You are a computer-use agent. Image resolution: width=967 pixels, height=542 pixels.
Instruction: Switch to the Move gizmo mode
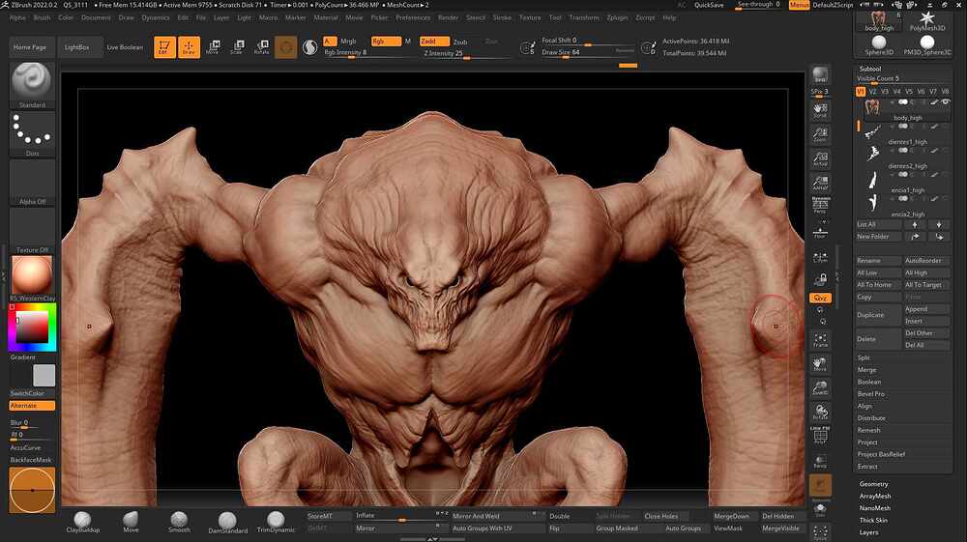coord(213,46)
